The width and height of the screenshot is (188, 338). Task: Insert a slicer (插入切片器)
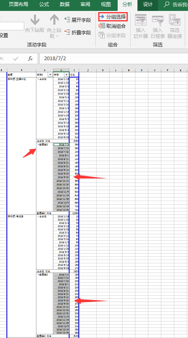pyautogui.click(x=141, y=26)
